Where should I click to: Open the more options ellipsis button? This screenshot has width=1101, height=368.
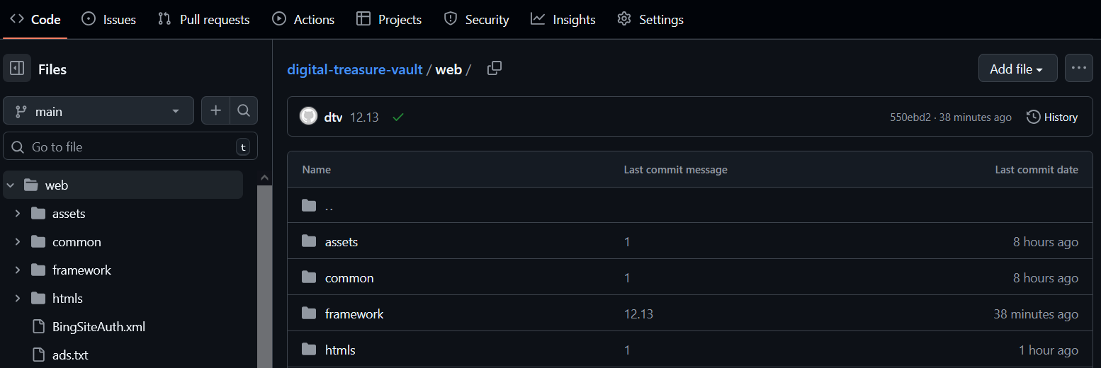1078,68
